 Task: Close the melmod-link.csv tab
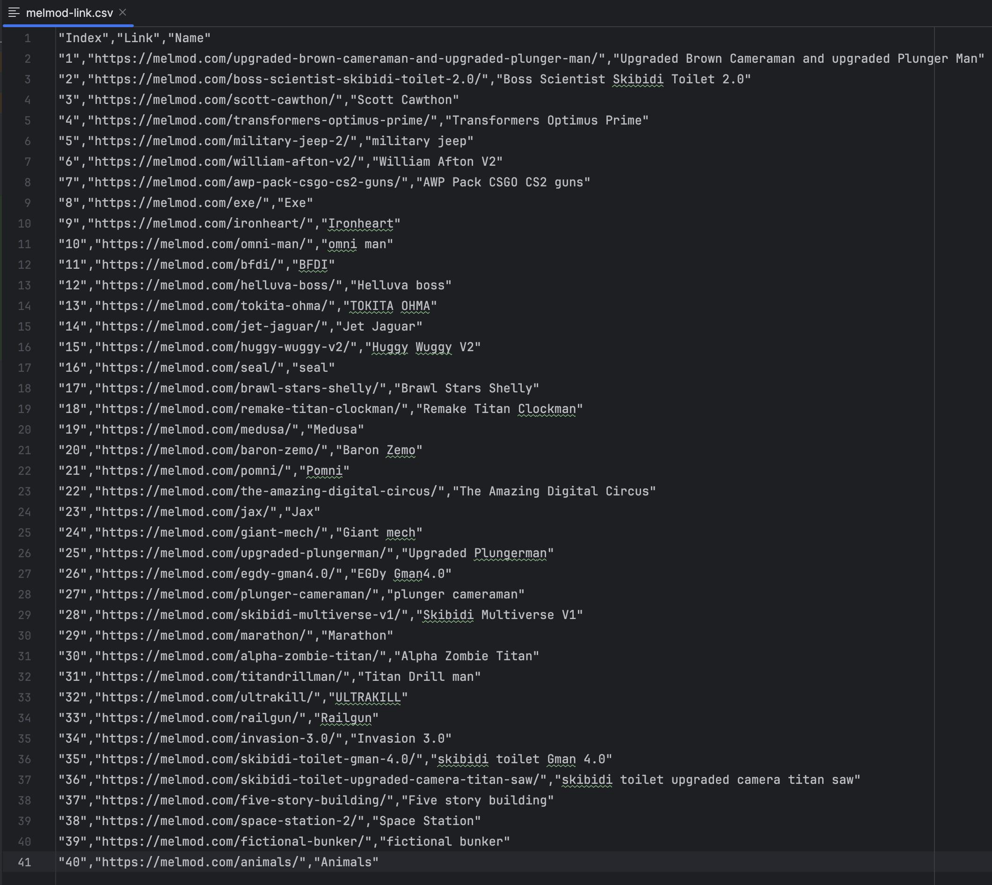(x=123, y=12)
